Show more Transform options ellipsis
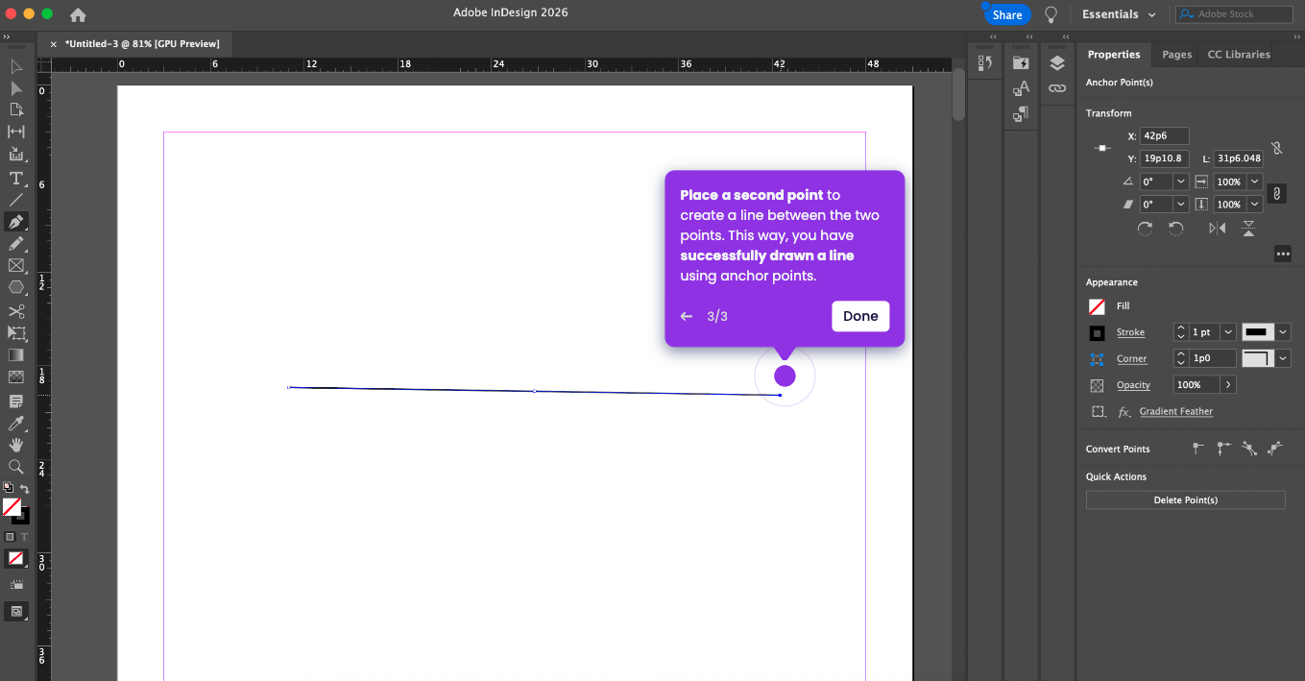Image resolution: width=1305 pixels, height=681 pixels. tap(1282, 254)
